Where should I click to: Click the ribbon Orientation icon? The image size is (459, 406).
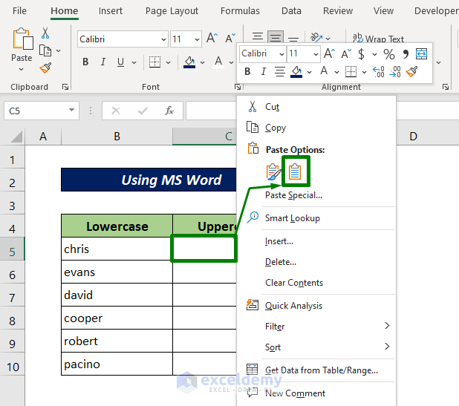[316, 38]
